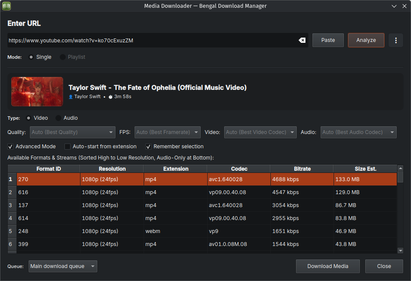Viewport: 411px width, 281px height.
Task: Click the 4547 kbps bitrate cell
Action: tap(302, 192)
